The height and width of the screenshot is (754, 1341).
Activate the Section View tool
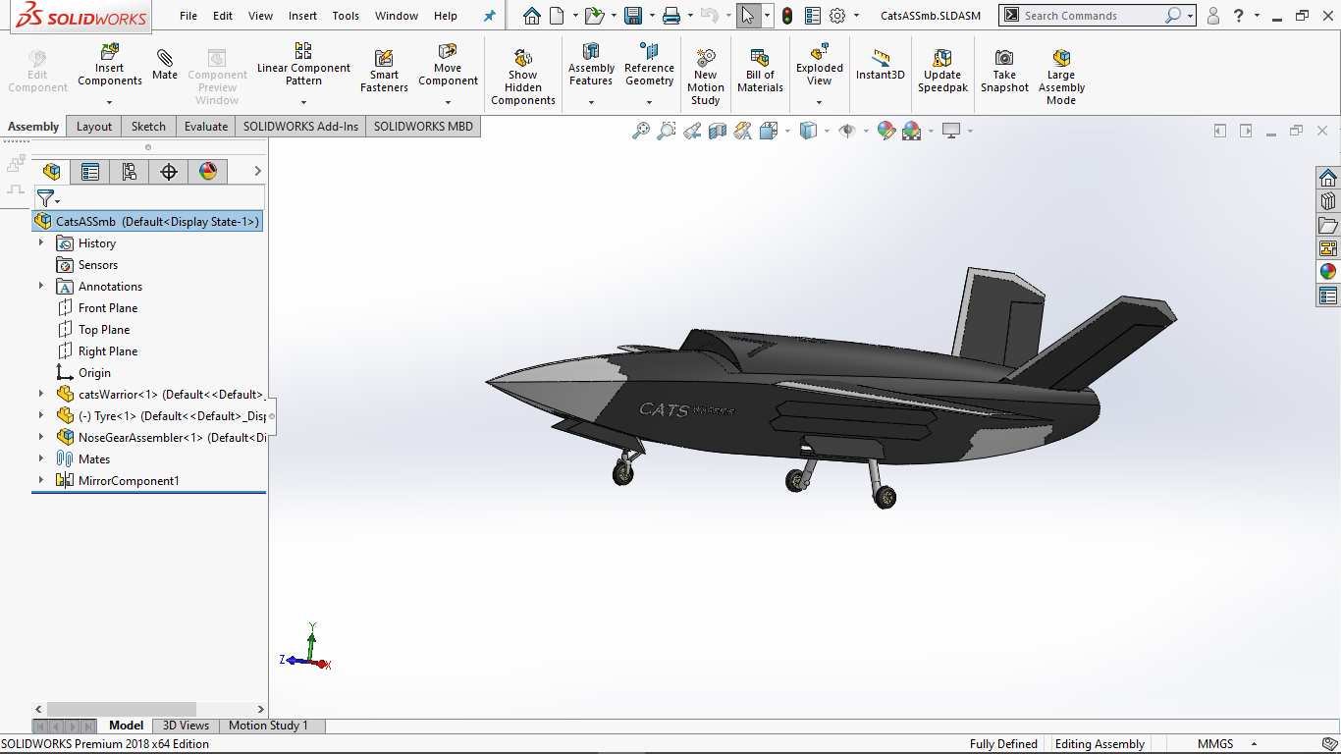[x=716, y=130]
